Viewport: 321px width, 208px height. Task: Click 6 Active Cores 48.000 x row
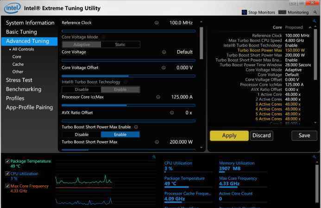tap(278, 119)
